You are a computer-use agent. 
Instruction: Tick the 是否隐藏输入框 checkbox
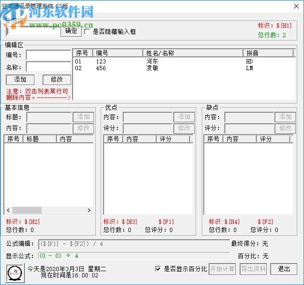point(87,32)
